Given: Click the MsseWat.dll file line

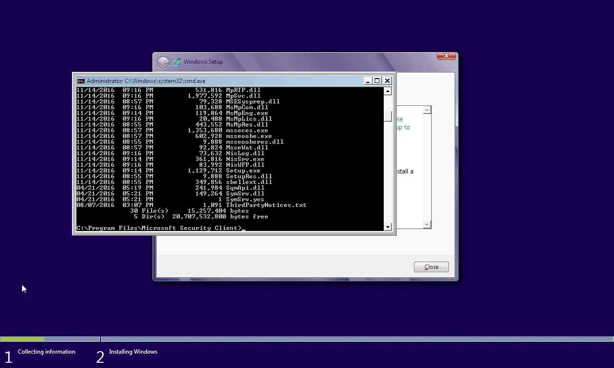Looking at the screenshot, I should tap(172, 148).
